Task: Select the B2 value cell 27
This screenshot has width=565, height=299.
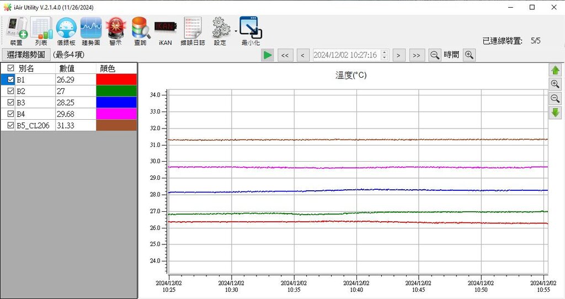Action: [76, 91]
